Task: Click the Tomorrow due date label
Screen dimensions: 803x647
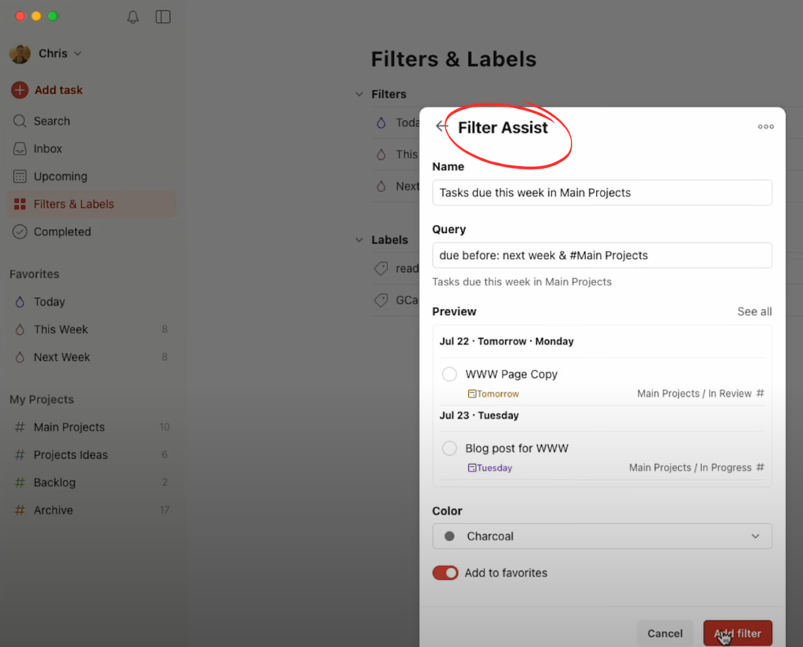Action: point(498,394)
